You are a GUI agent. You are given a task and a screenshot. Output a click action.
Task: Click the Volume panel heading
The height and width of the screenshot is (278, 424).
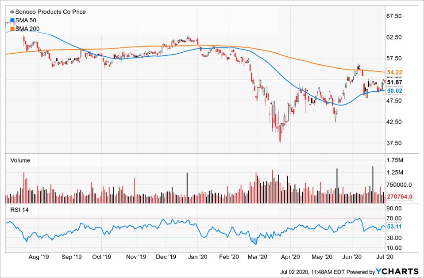tap(20, 161)
